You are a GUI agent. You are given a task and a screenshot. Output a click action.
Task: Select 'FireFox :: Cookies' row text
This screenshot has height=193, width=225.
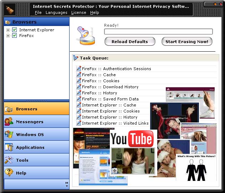point(101,81)
